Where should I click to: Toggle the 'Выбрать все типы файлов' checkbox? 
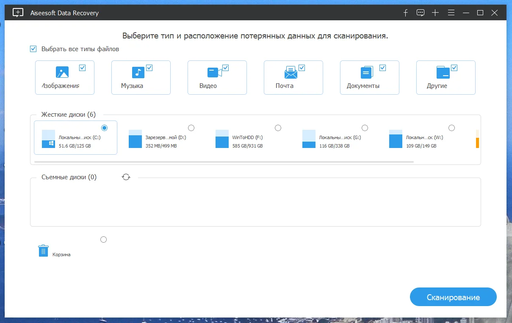[x=33, y=49]
